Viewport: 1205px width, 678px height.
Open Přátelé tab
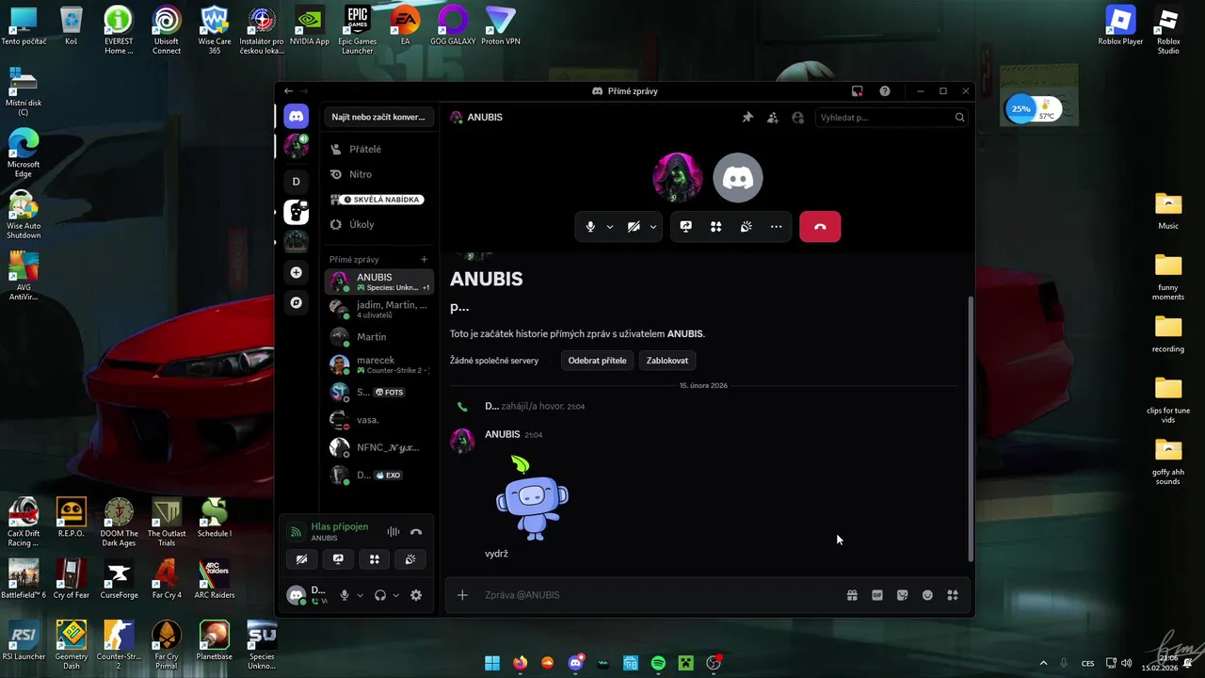coord(378,149)
